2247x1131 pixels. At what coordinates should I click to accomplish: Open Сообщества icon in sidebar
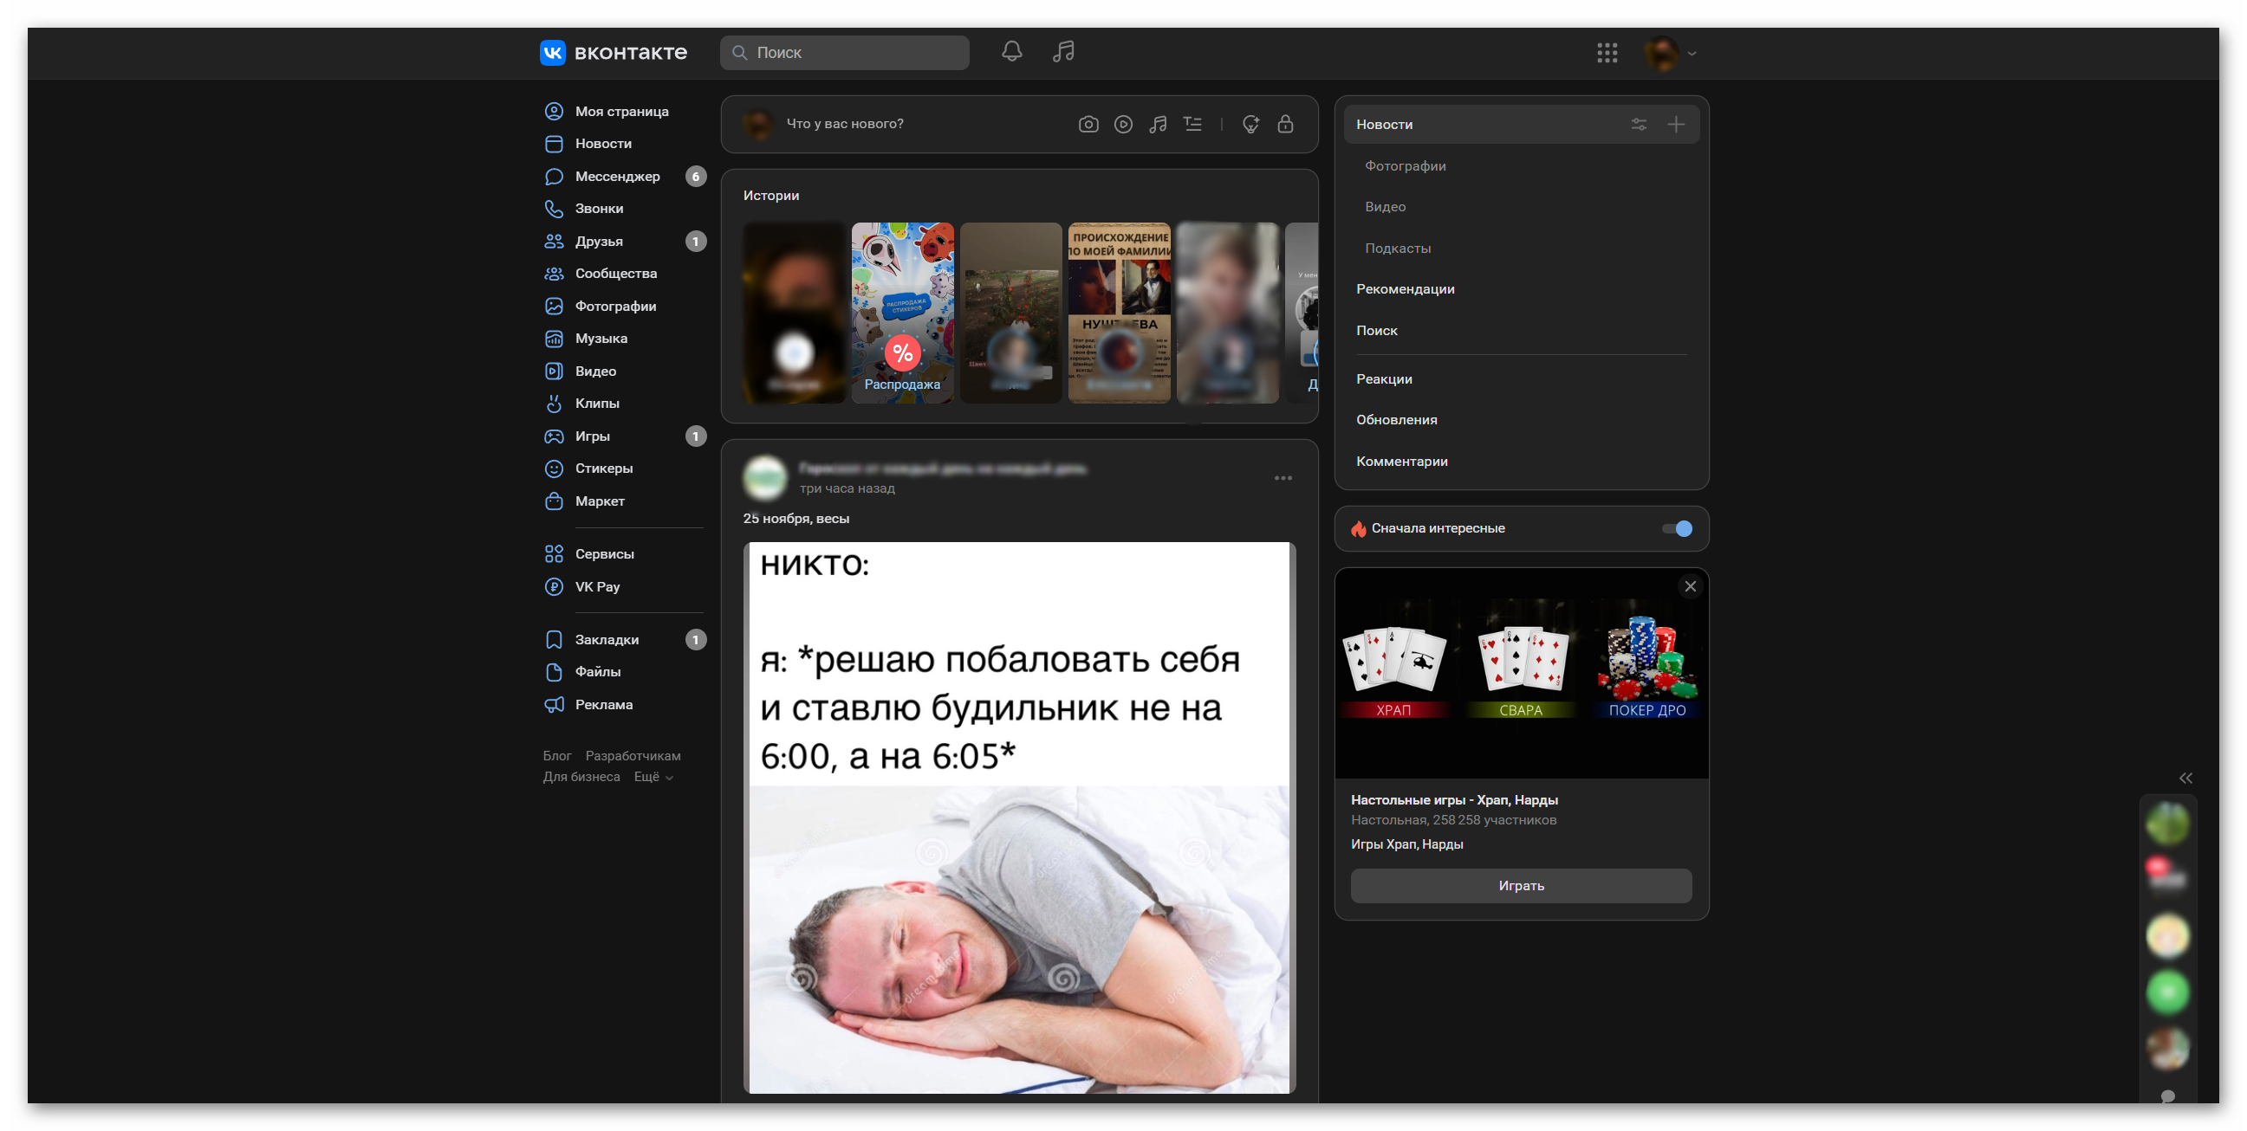pyautogui.click(x=553, y=273)
